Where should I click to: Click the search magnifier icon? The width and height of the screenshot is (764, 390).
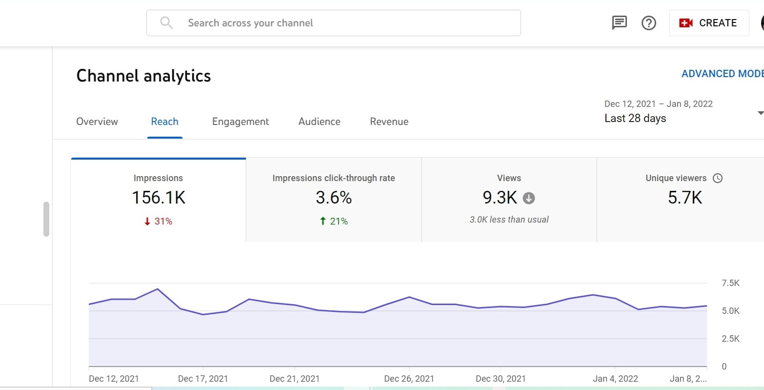pos(166,23)
